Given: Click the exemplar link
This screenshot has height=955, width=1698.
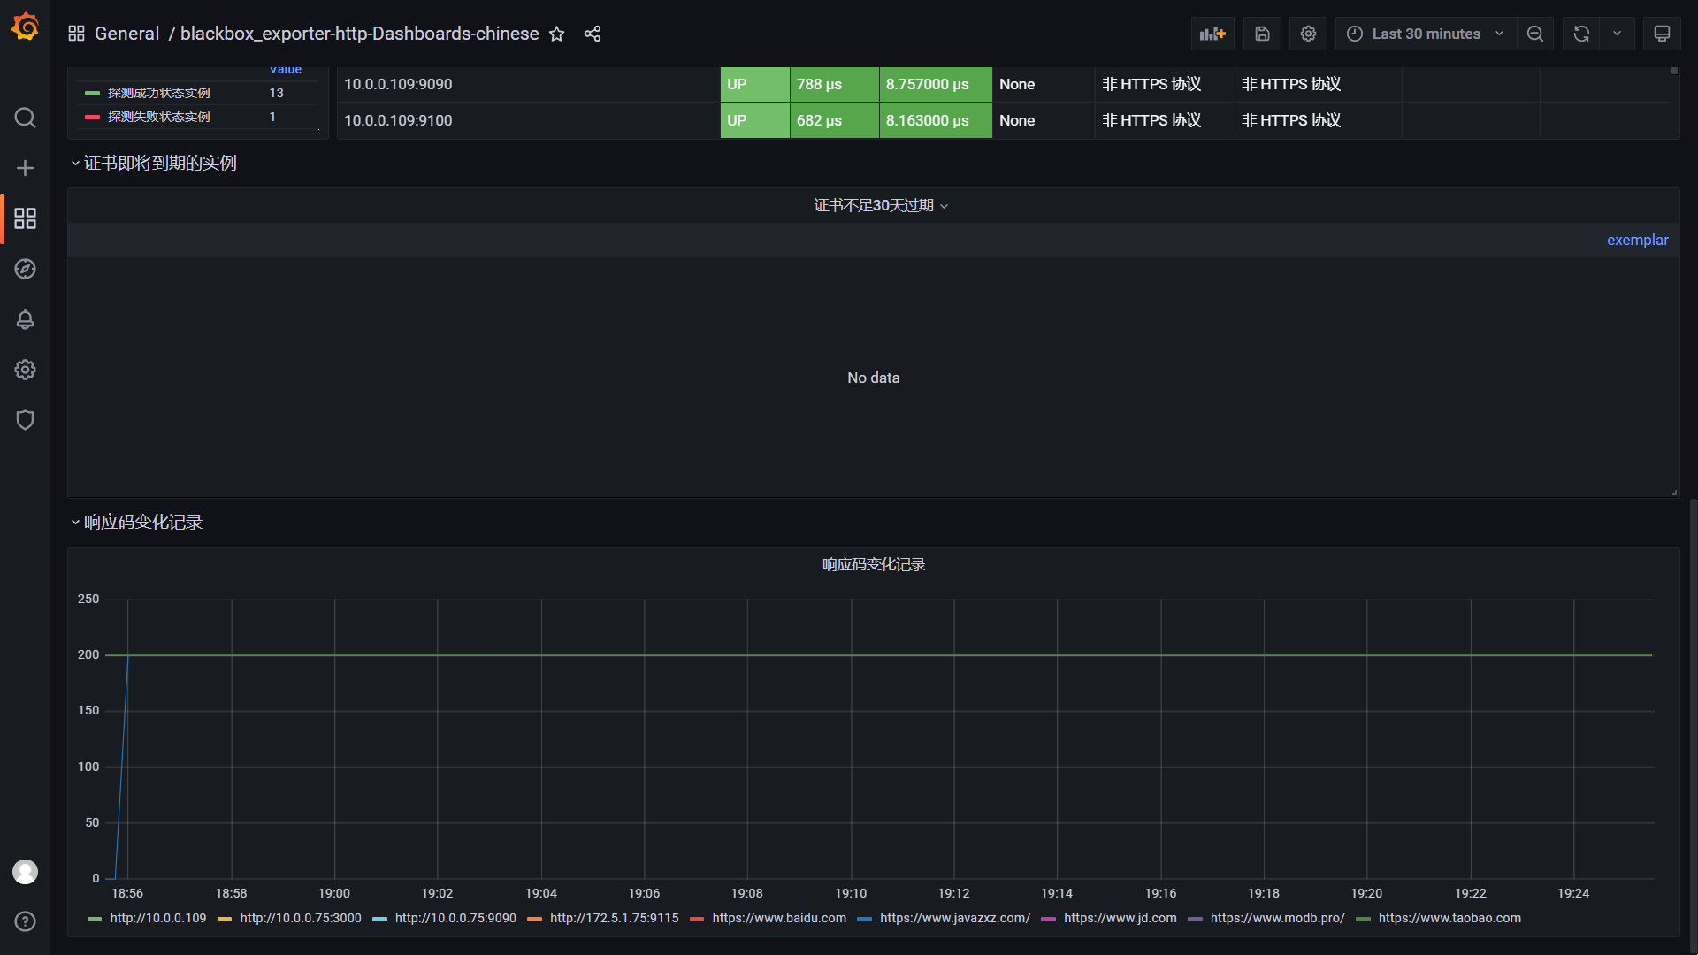Looking at the screenshot, I should pos(1637,240).
